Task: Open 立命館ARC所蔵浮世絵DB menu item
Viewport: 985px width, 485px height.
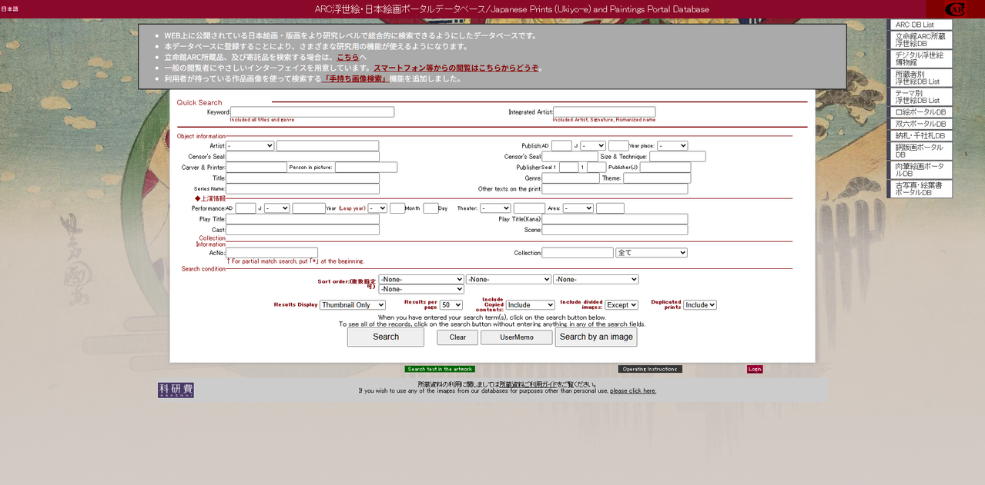Action: 920,40
